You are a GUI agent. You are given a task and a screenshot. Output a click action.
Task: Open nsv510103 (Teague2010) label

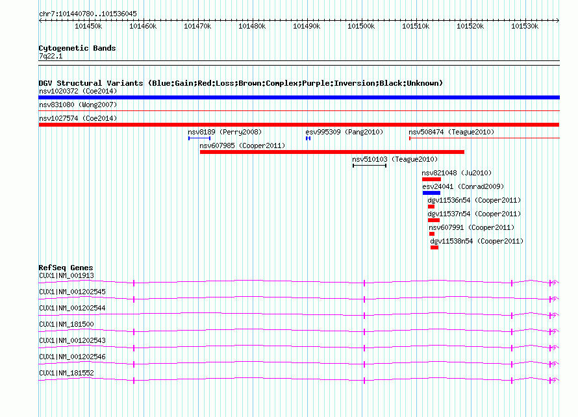(x=395, y=159)
